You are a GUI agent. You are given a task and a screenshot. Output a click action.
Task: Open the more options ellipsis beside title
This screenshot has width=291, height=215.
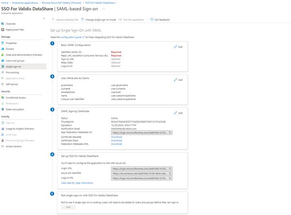pyautogui.click(x=104, y=9)
